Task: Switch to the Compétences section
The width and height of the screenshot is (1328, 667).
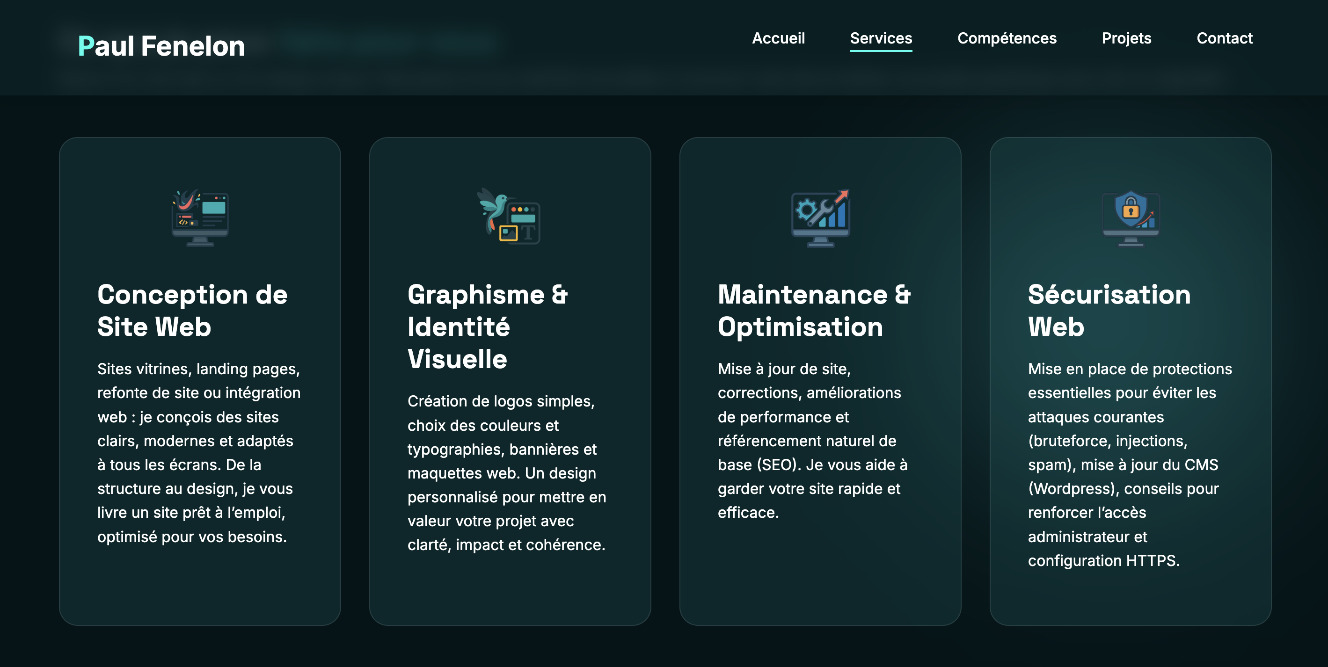Action: pyautogui.click(x=1007, y=38)
